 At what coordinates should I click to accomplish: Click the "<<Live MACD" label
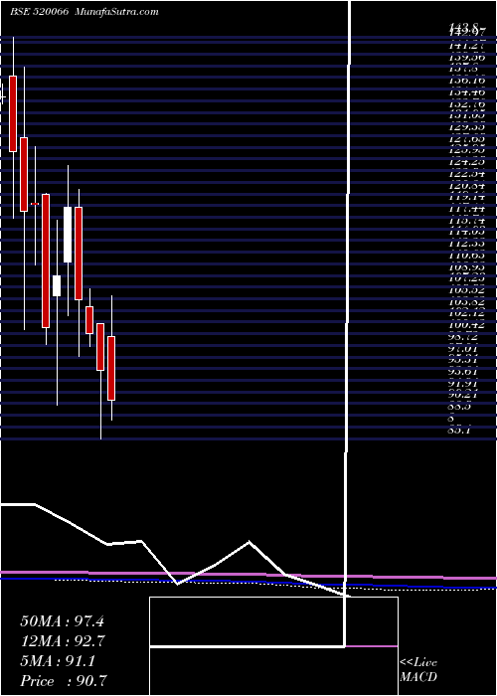click(x=418, y=670)
